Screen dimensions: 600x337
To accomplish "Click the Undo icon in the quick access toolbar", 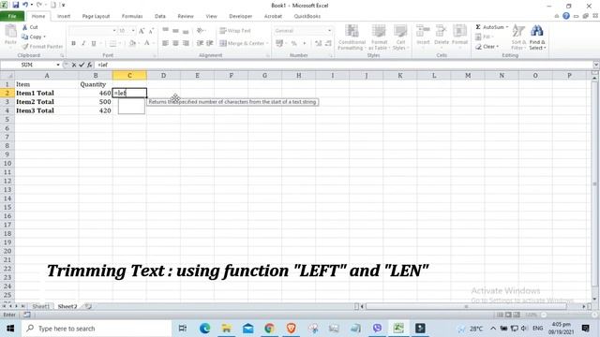I will [25, 5].
